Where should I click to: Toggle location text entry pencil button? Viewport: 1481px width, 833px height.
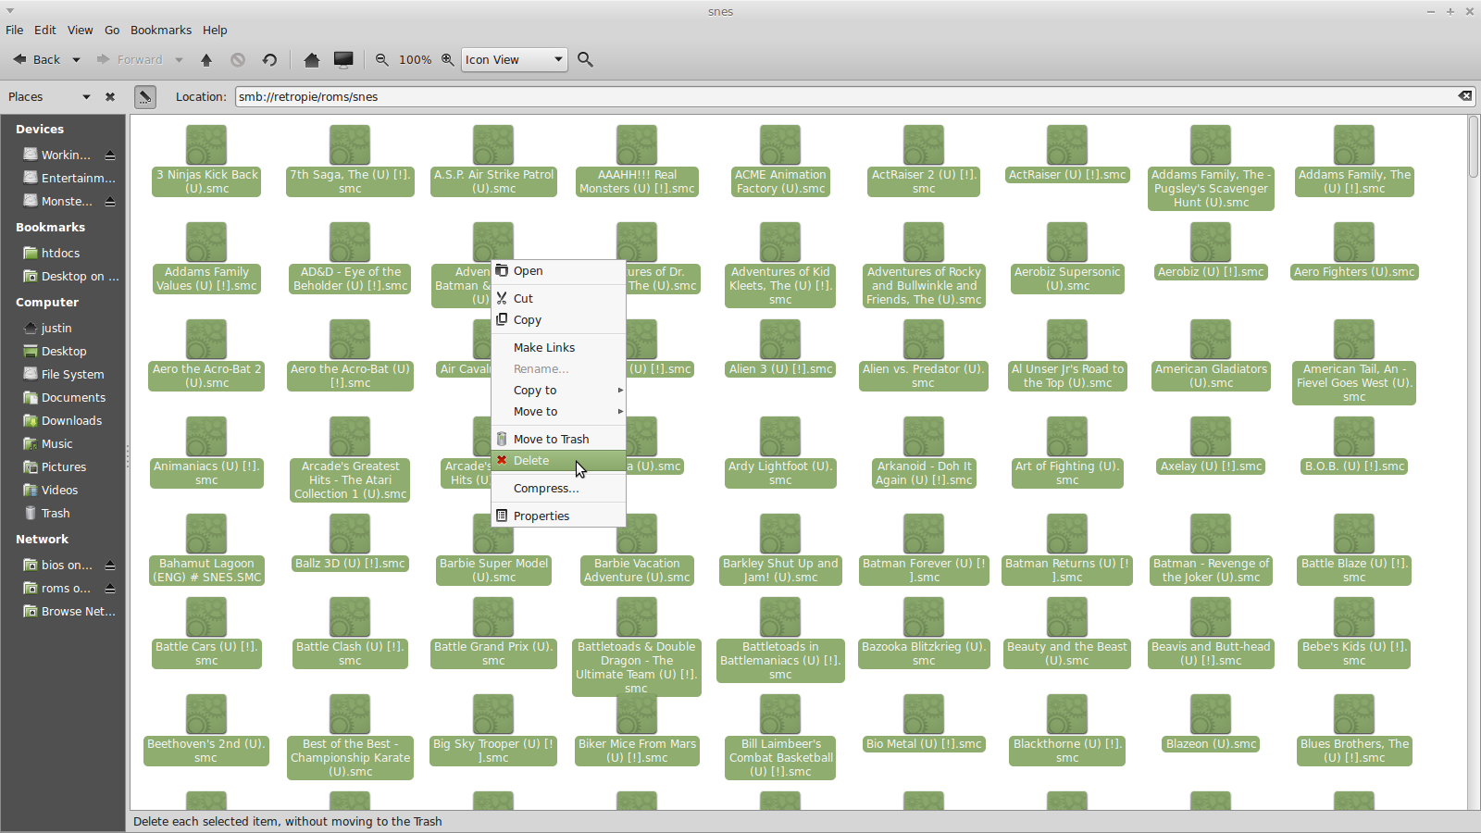[x=144, y=96]
